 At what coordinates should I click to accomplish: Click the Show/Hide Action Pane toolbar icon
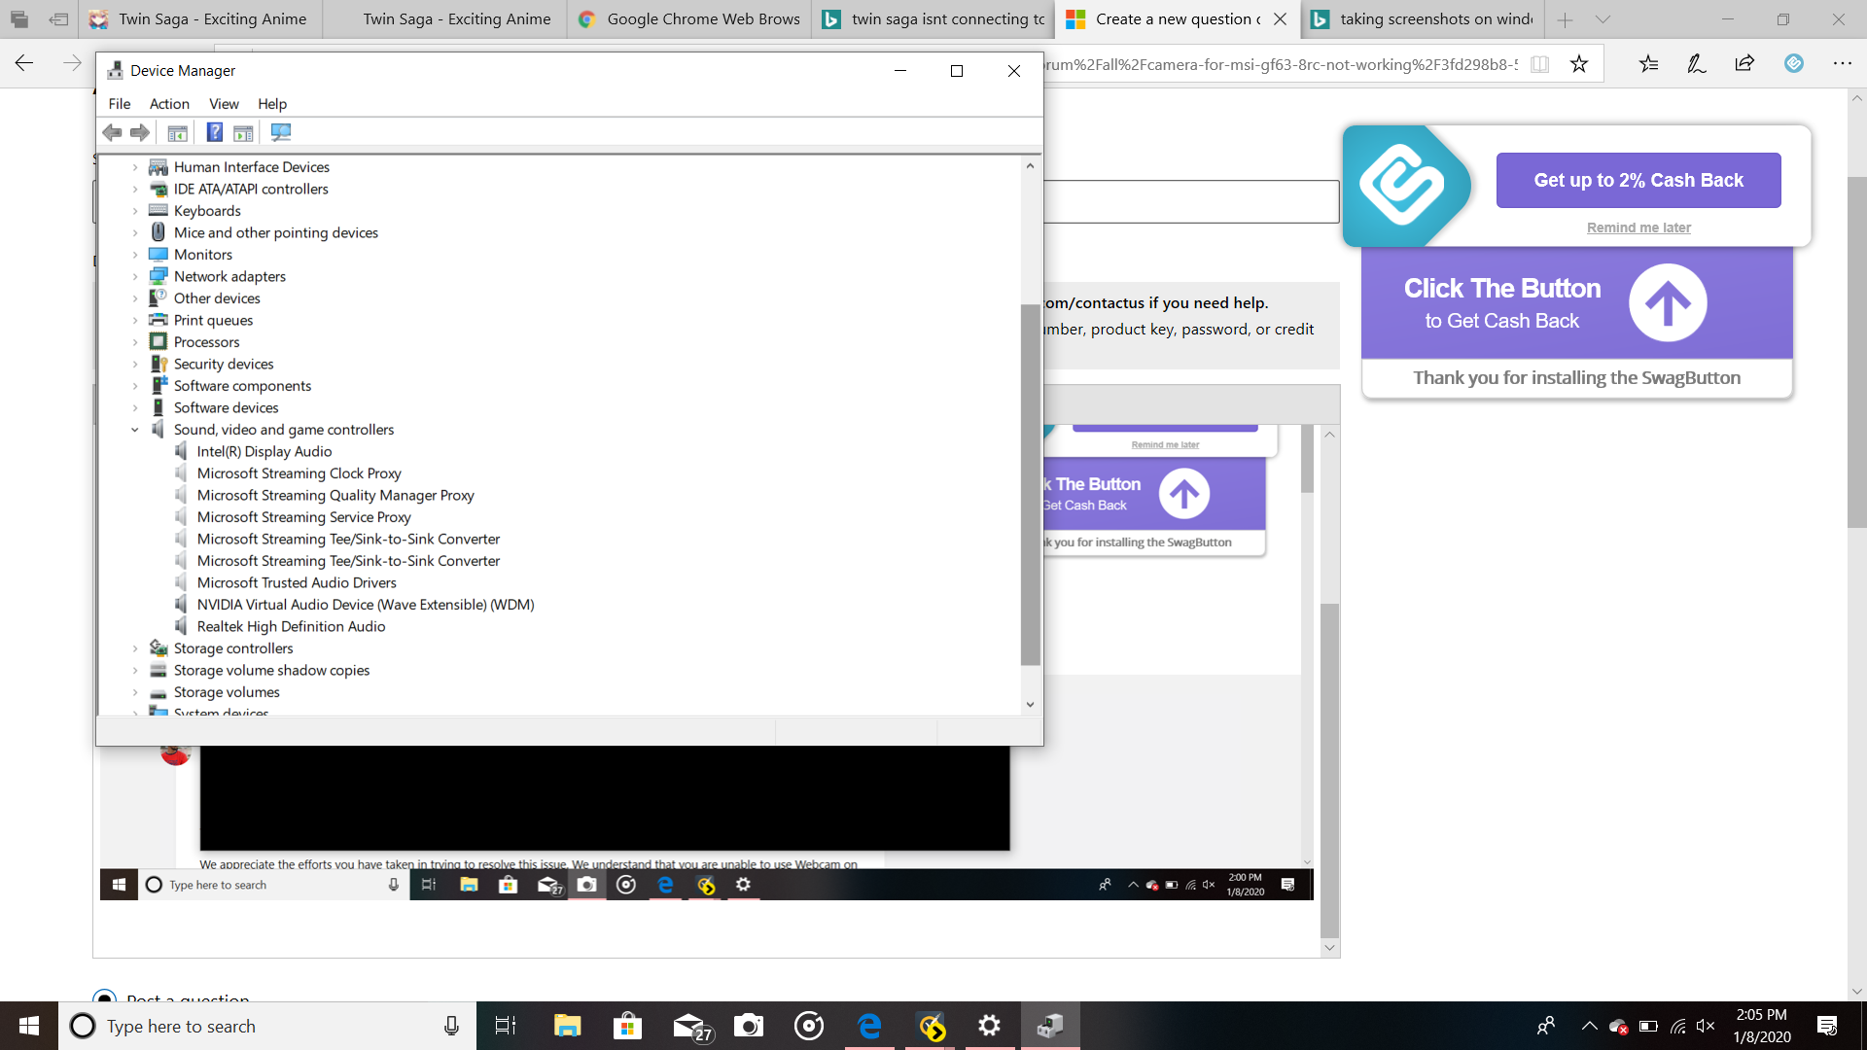[x=243, y=132]
